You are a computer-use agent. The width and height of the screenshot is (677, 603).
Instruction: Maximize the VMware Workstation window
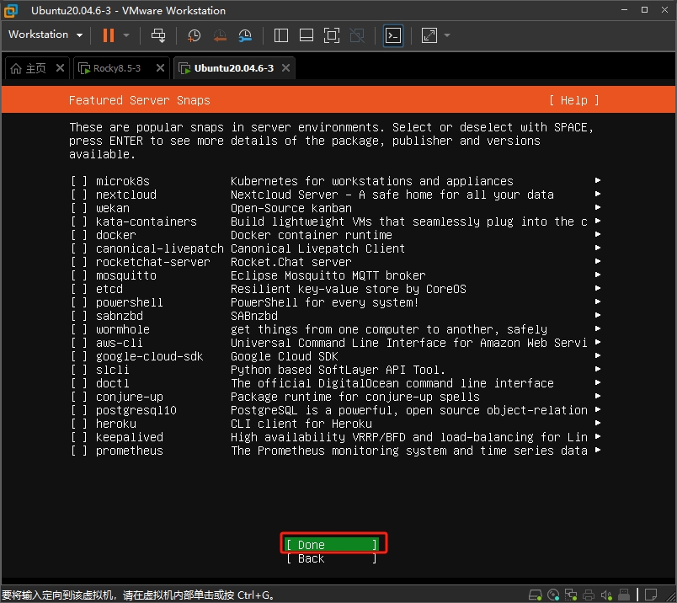tap(645, 10)
